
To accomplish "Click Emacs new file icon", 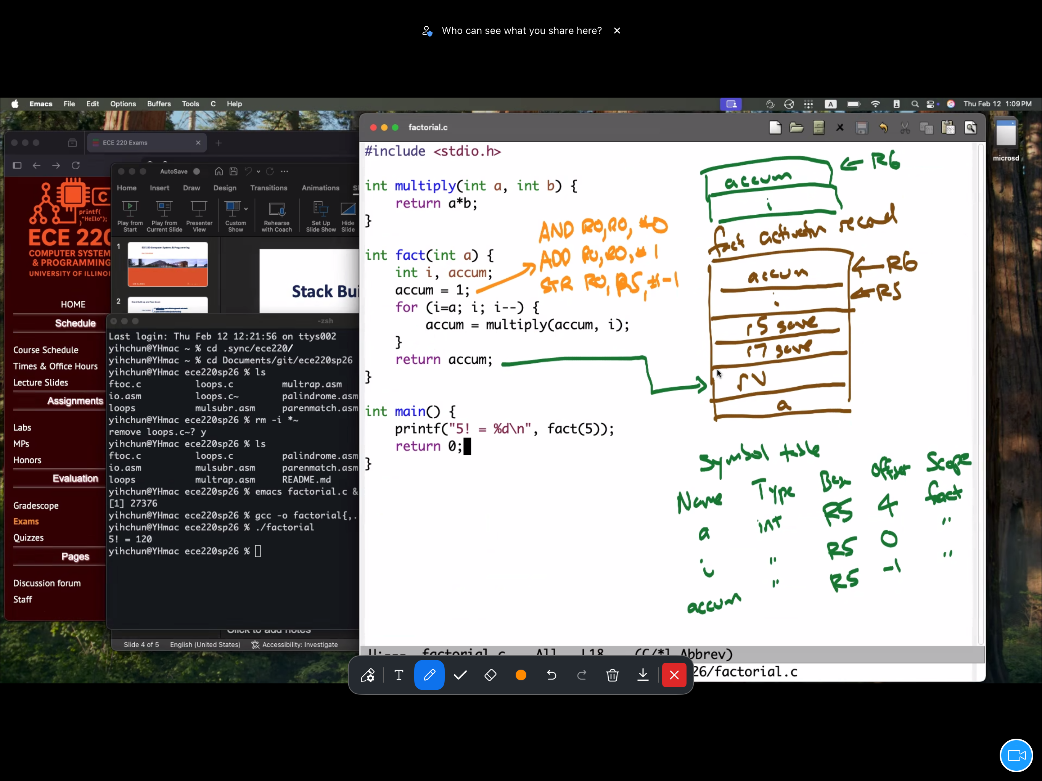I will [x=775, y=128].
